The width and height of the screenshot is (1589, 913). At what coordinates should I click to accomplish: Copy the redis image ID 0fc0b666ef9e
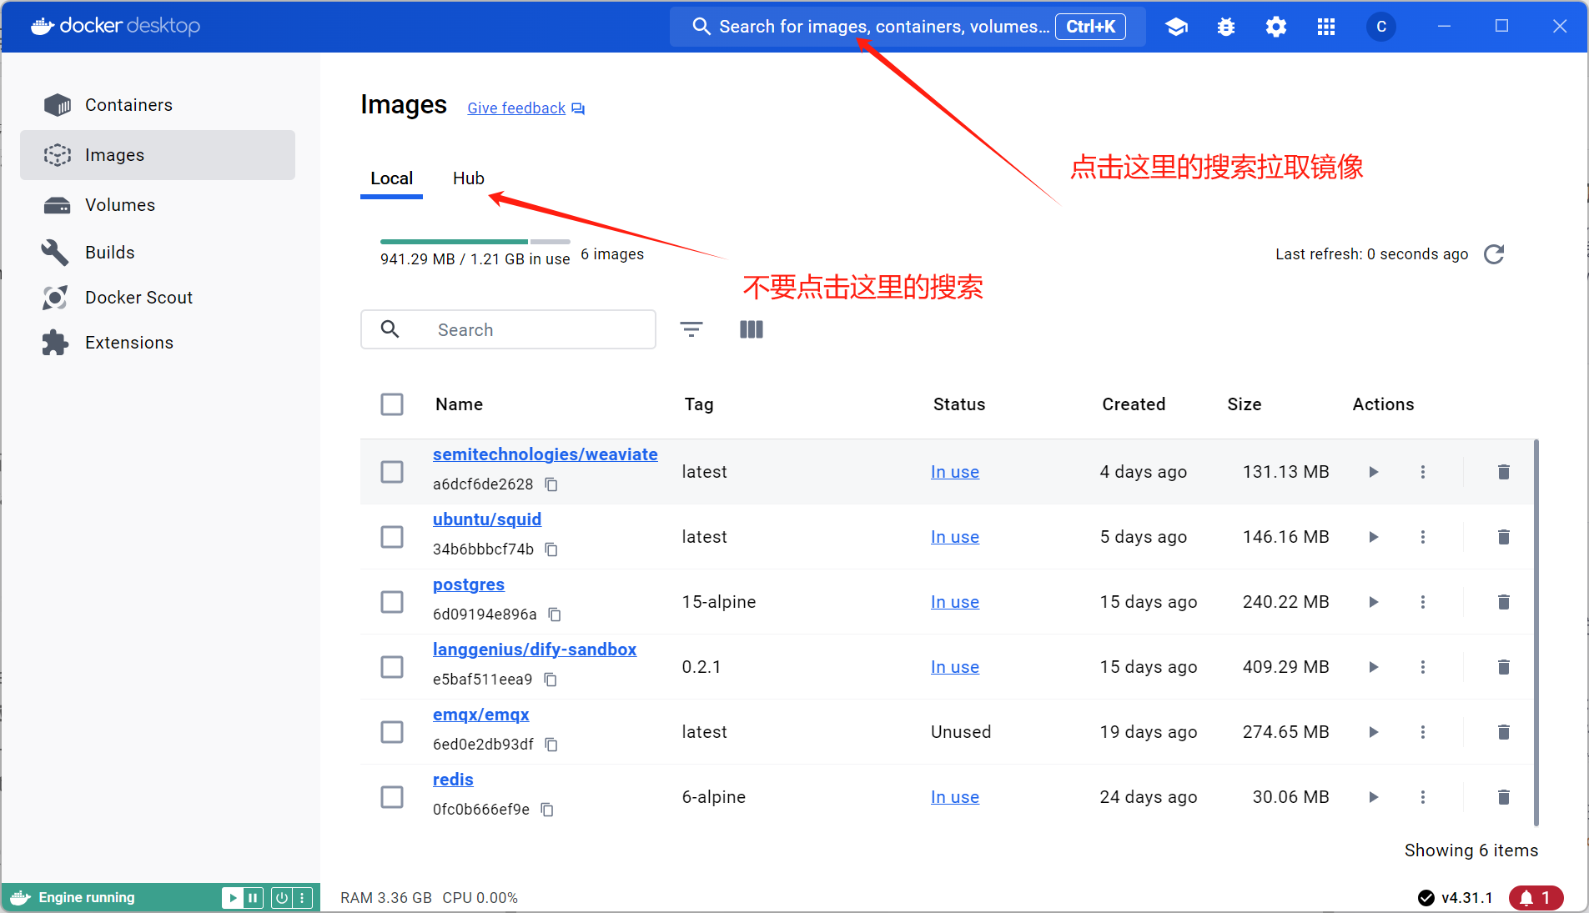547,810
